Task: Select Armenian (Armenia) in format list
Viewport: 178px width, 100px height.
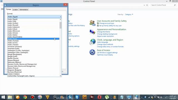Action: (33, 47)
